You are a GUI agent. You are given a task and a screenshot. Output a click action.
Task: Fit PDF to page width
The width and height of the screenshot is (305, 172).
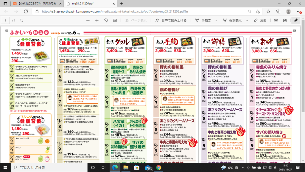click(115, 20)
